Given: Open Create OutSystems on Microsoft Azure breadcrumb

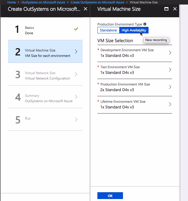Looking at the screenshot, I should 97,2.
